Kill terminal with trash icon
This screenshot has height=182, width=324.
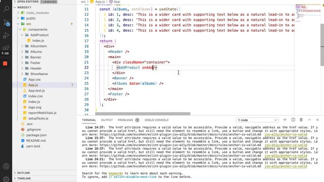(301, 120)
